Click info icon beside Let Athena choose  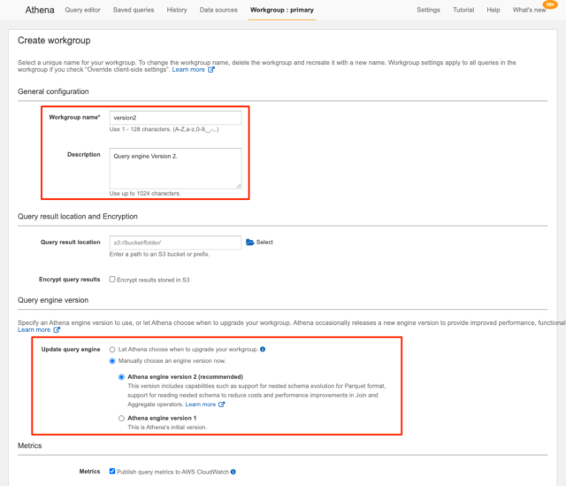[x=263, y=349]
